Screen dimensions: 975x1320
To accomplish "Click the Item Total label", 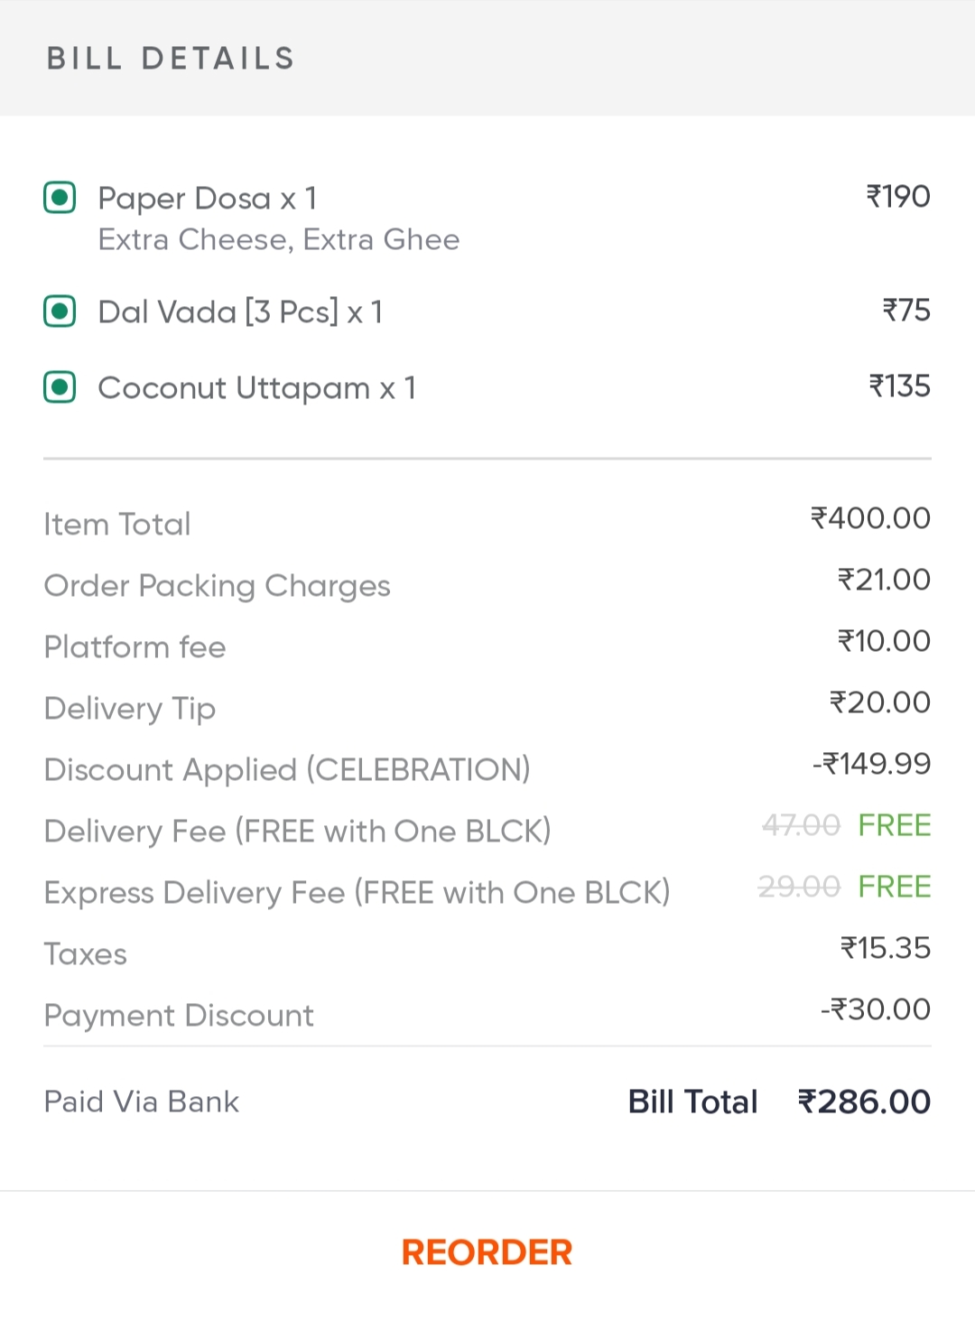I will point(117,524).
